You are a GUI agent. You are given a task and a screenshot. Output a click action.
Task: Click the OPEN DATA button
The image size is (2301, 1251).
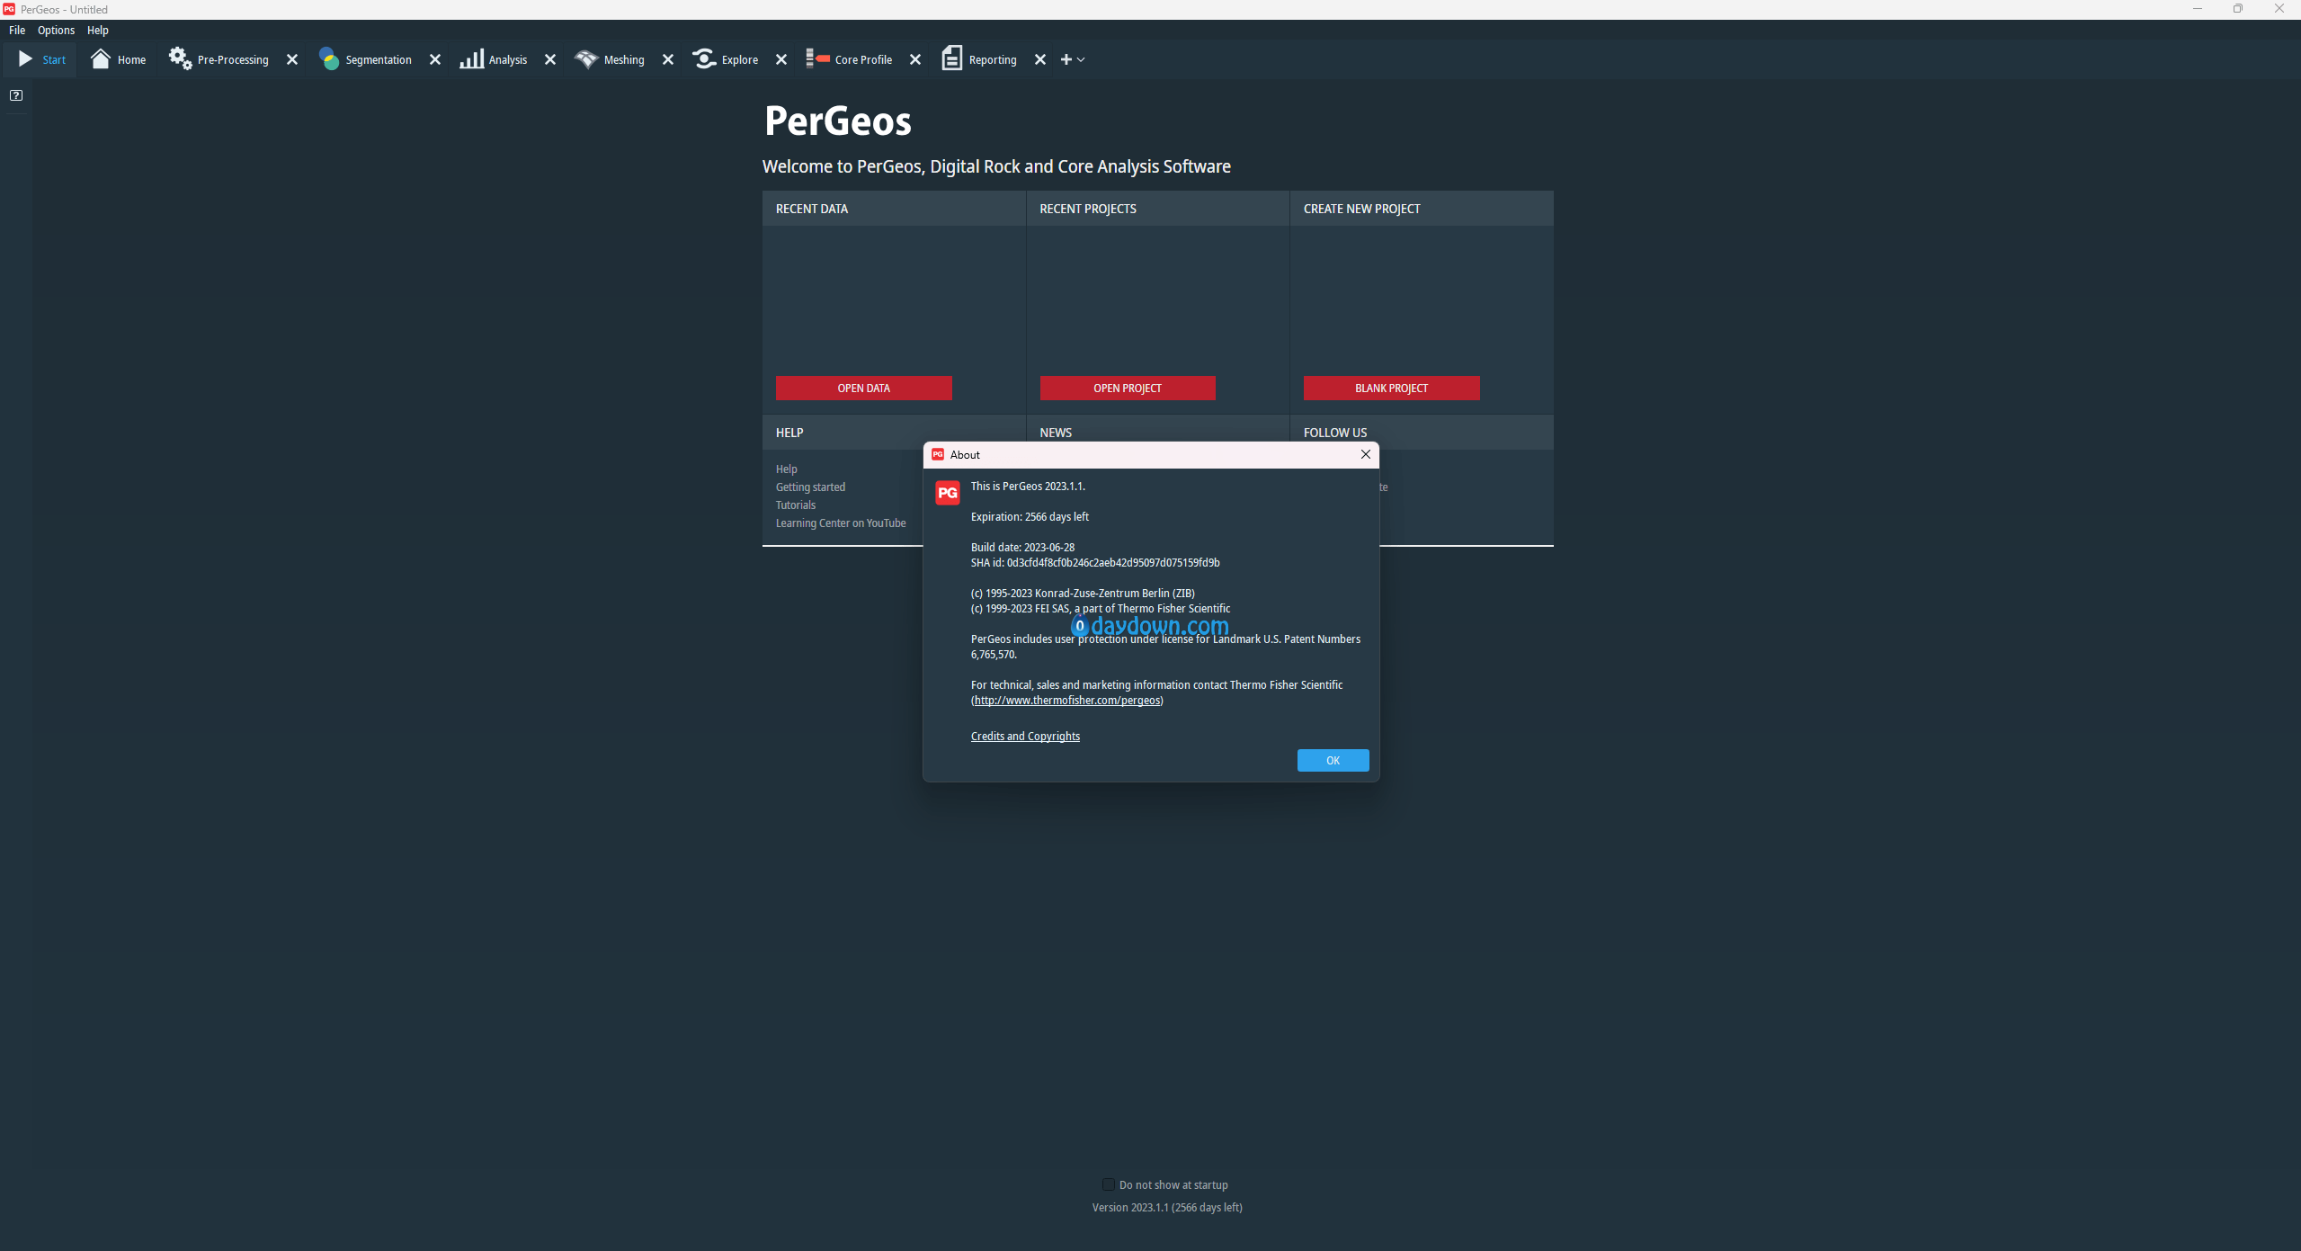tap(863, 389)
